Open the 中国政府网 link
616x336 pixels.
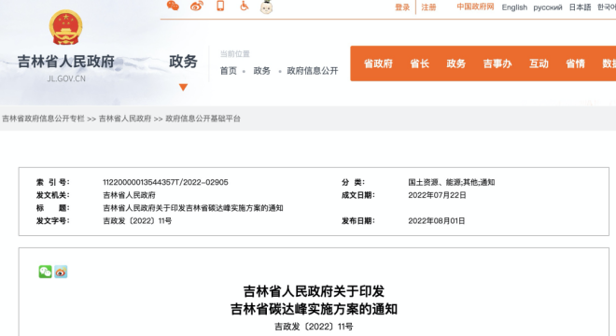point(475,7)
